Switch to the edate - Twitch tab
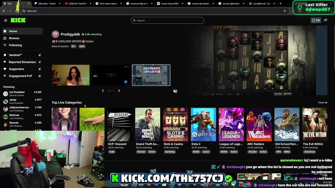Image resolution: width=335 pixels, height=188 pixels. tap(47, 4)
